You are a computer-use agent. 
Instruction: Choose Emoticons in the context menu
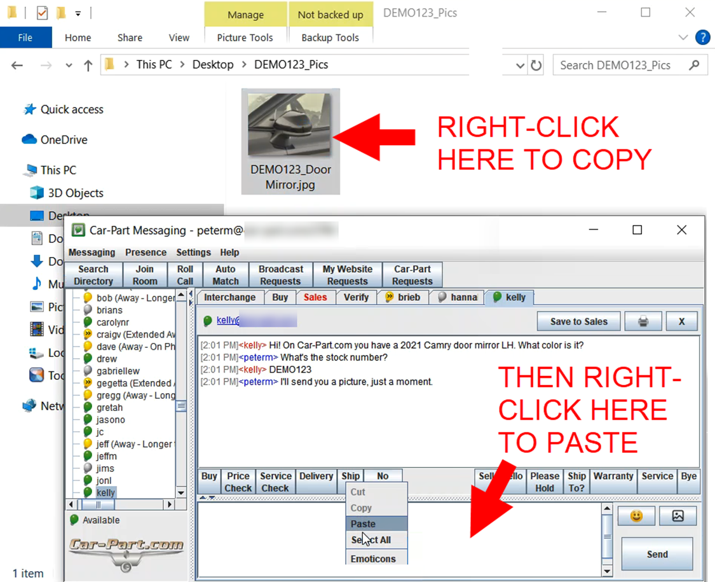[377, 558]
